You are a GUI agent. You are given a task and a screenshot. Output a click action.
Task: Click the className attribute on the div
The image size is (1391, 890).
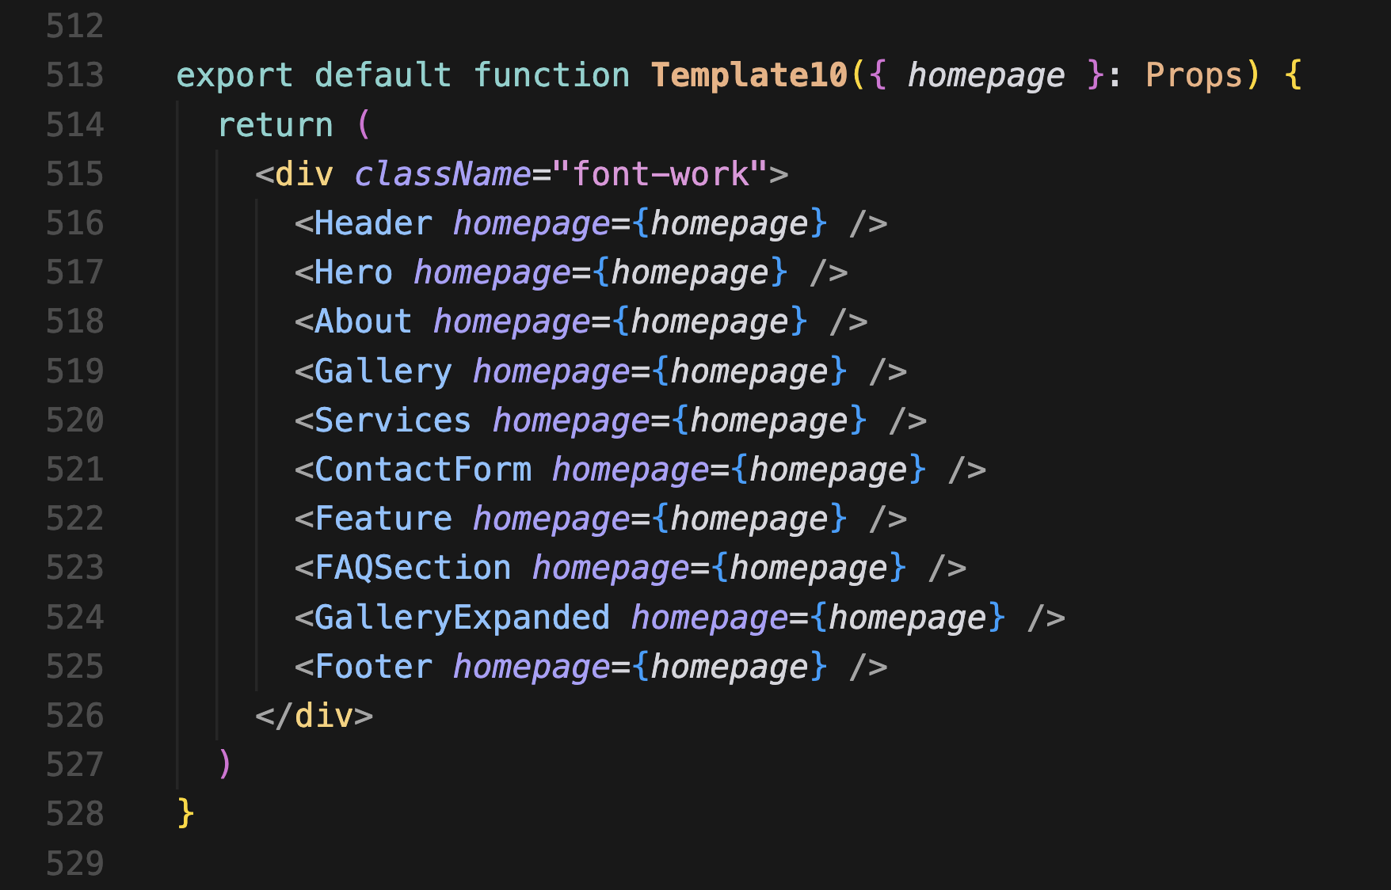(442, 174)
